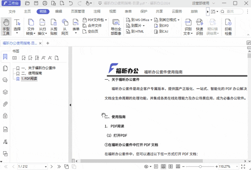Click add new bookmark icon

[30, 58]
